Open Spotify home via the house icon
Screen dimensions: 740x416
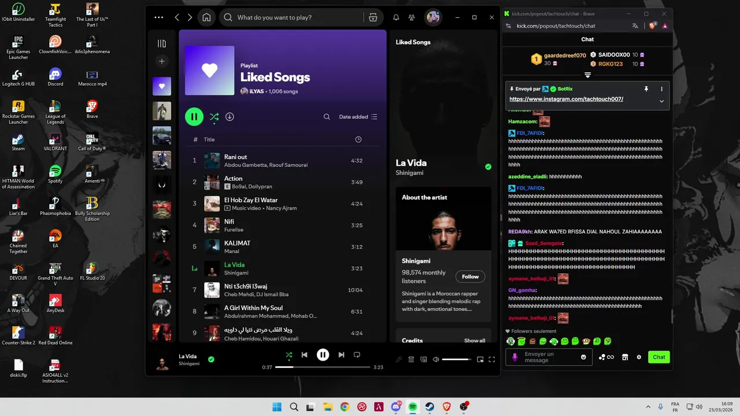[206, 17]
